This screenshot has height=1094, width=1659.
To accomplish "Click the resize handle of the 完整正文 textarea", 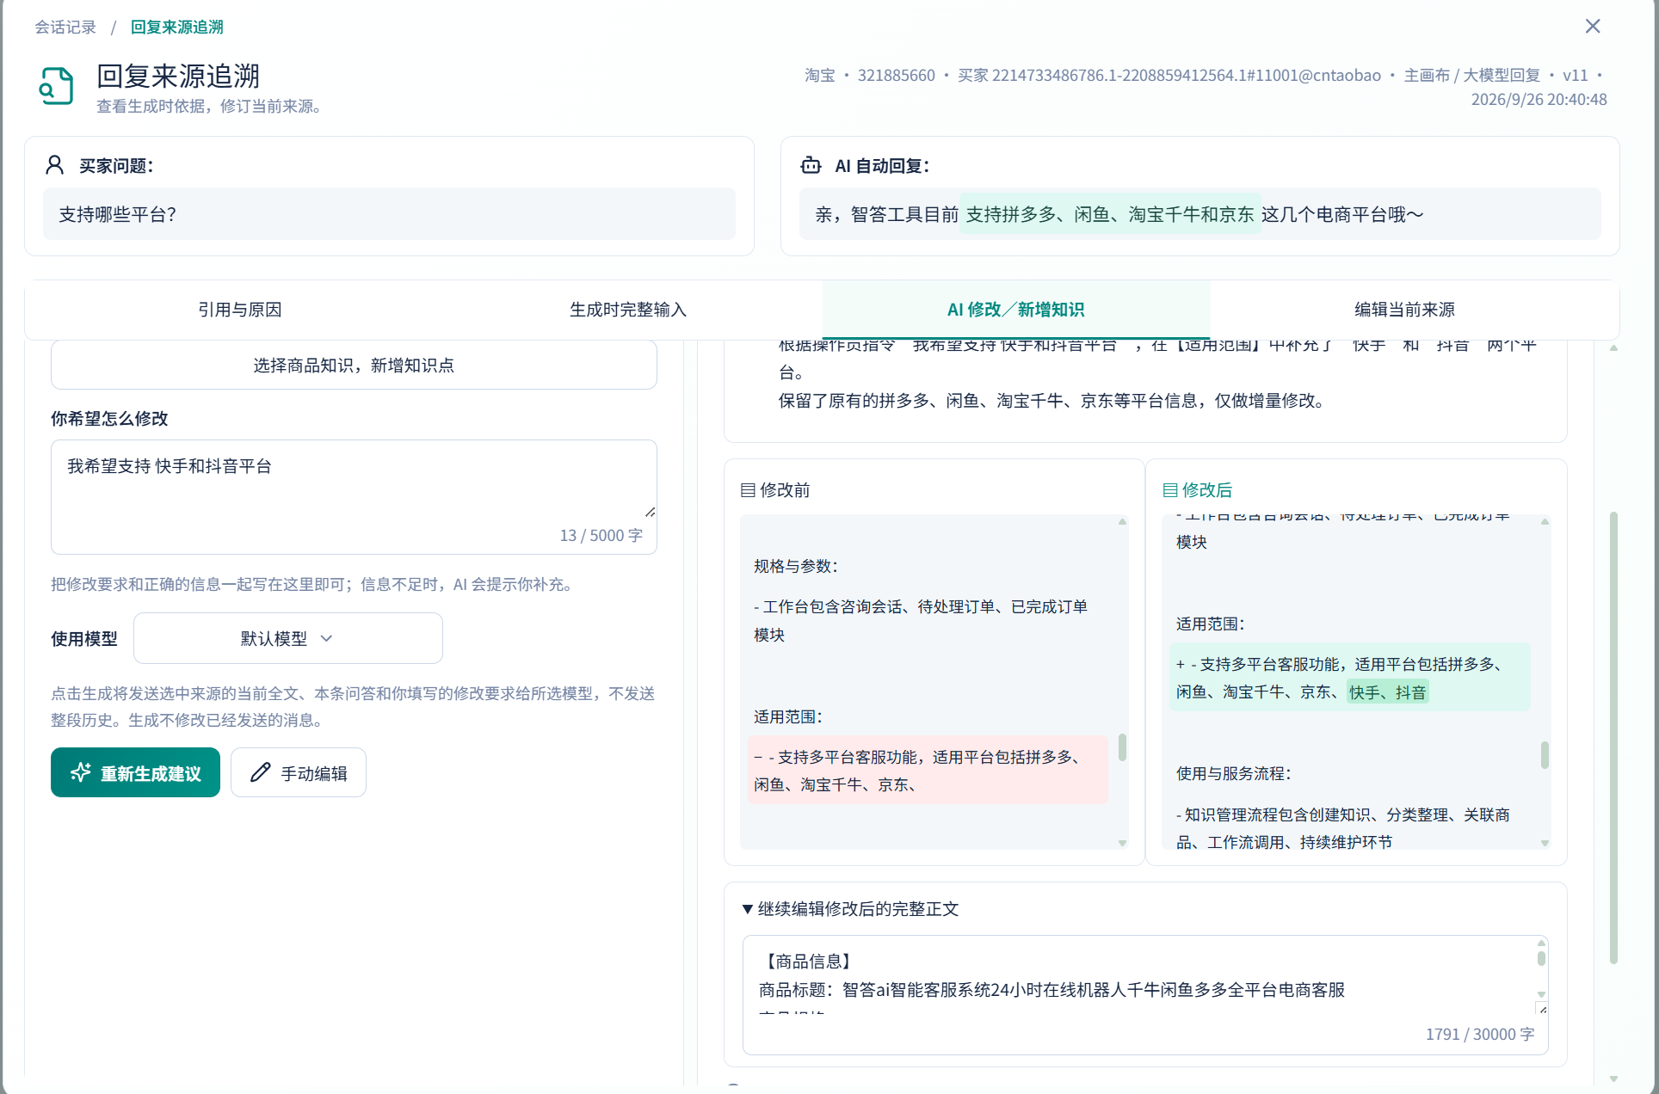I will pos(1542,1009).
